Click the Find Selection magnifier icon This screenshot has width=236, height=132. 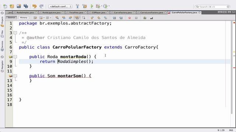[x=57, y=18]
